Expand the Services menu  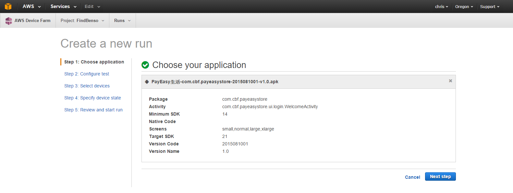pos(64,6)
